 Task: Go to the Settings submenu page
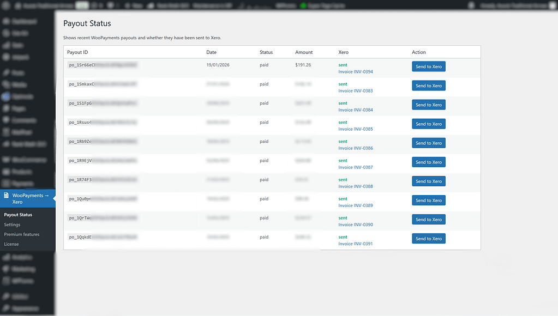(12, 224)
